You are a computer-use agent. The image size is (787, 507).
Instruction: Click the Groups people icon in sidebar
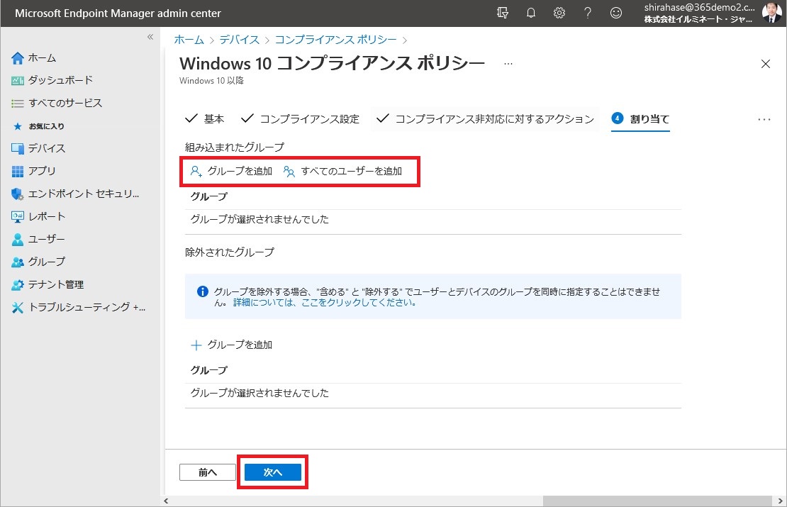18,262
